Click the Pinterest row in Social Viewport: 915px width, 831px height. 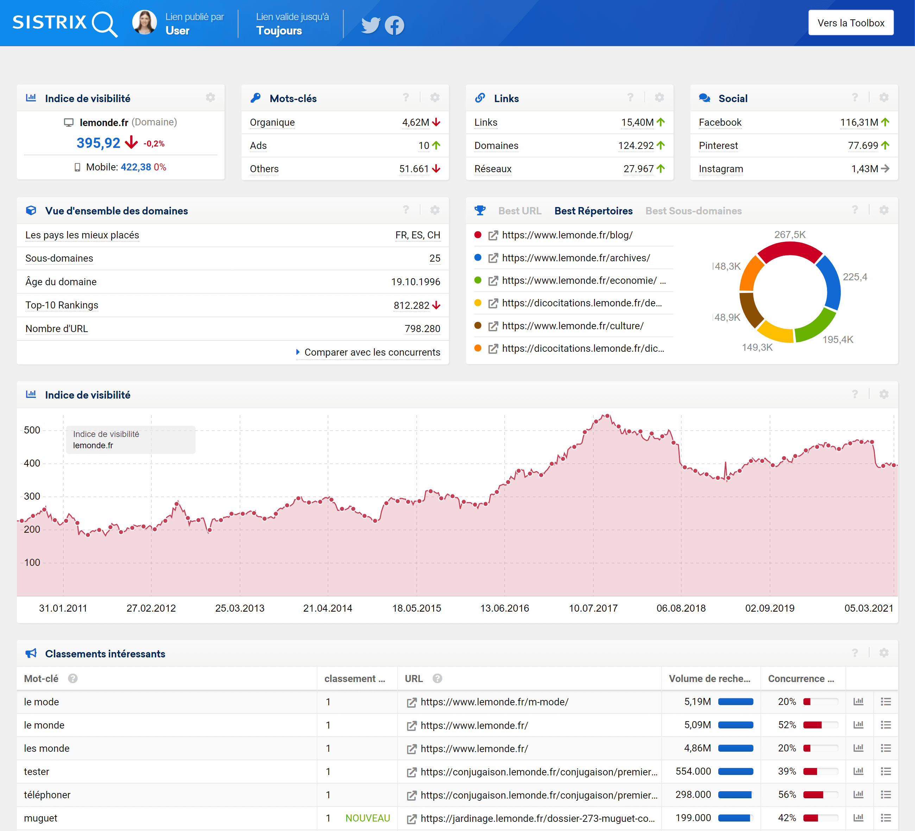pyautogui.click(x=794, y=145)
